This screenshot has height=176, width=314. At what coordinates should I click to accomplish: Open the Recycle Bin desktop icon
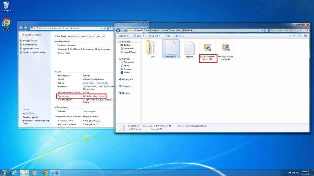click(6, 7)
